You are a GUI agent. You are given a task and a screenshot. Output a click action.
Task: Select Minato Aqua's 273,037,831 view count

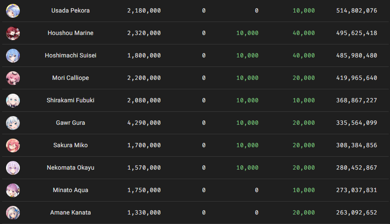pyautogui.click(x=357, y=190)
